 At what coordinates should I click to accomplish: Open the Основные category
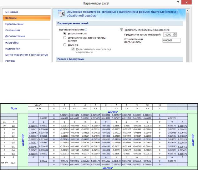click(x=12, y=12)
